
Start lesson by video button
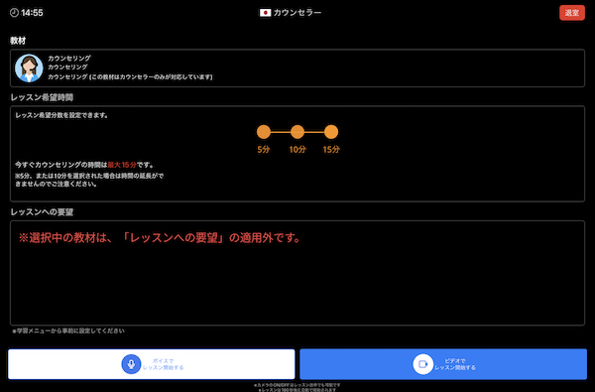click(443, 364)
